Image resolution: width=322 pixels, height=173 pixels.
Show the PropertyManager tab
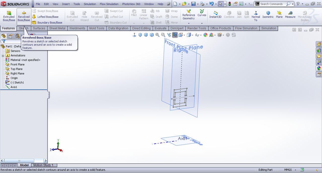pos(11,36)
